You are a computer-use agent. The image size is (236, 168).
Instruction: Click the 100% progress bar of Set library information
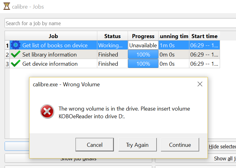(143, 55)
